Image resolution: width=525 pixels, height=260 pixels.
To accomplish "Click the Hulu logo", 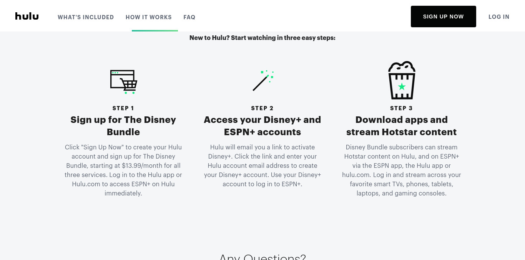I will (27, 16).
